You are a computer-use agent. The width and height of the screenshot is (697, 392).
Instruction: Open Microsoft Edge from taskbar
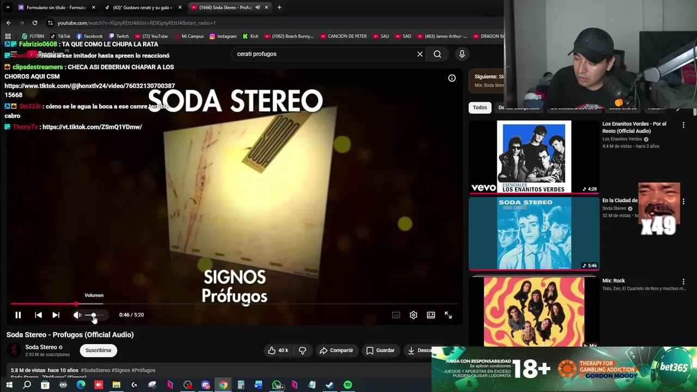[81, 385]
